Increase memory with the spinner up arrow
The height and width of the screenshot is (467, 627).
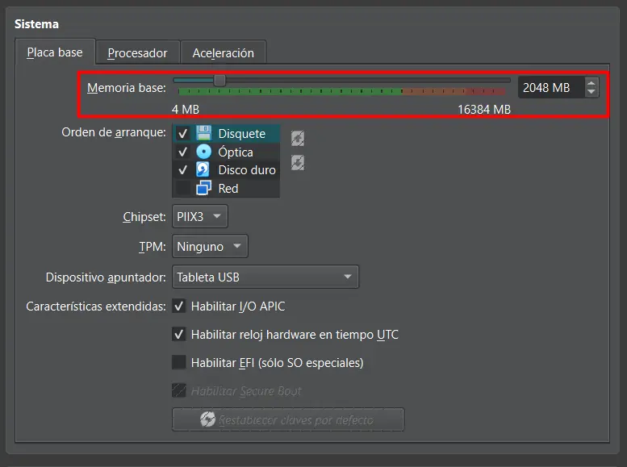591,82
